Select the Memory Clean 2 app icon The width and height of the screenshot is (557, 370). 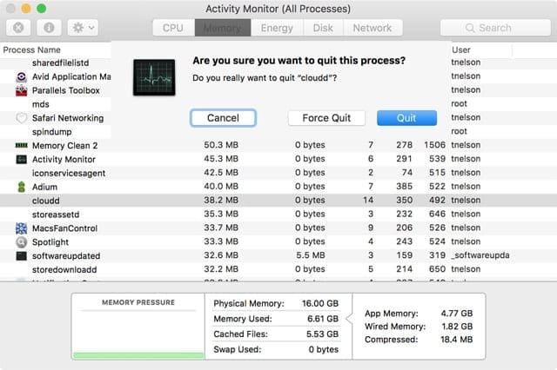pos(22,145)
